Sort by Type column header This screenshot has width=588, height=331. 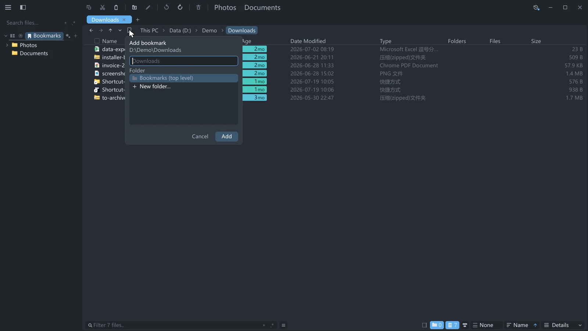click(386, 41)
